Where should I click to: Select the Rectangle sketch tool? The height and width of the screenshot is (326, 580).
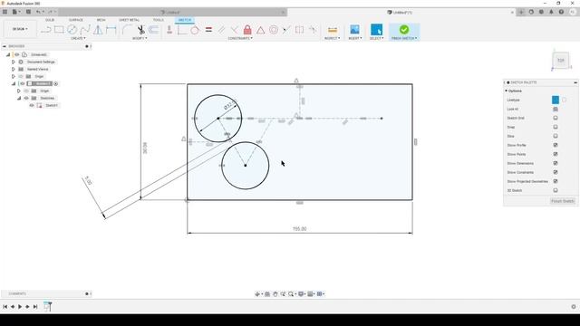pyautogui.click(x=59, y=30)
